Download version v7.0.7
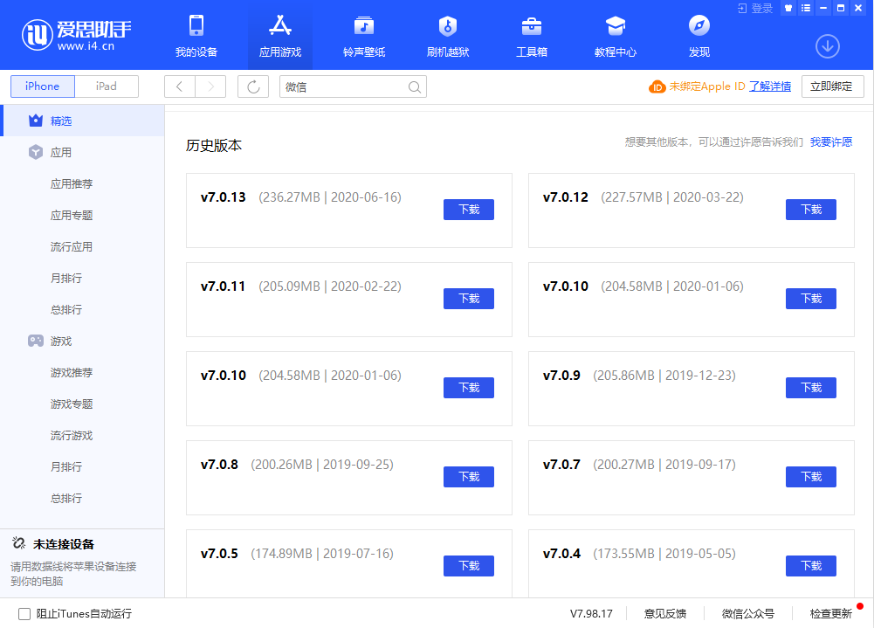Viewport: 874px width, 628px height. 811,477
